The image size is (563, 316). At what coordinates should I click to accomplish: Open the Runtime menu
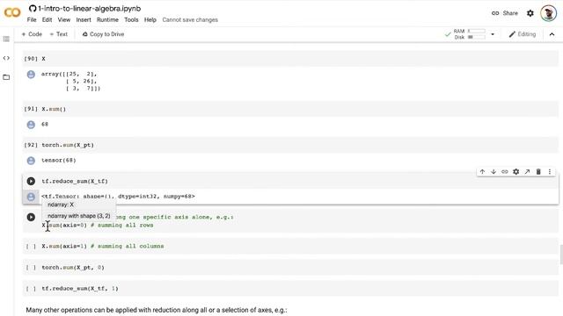click(107, 19)
